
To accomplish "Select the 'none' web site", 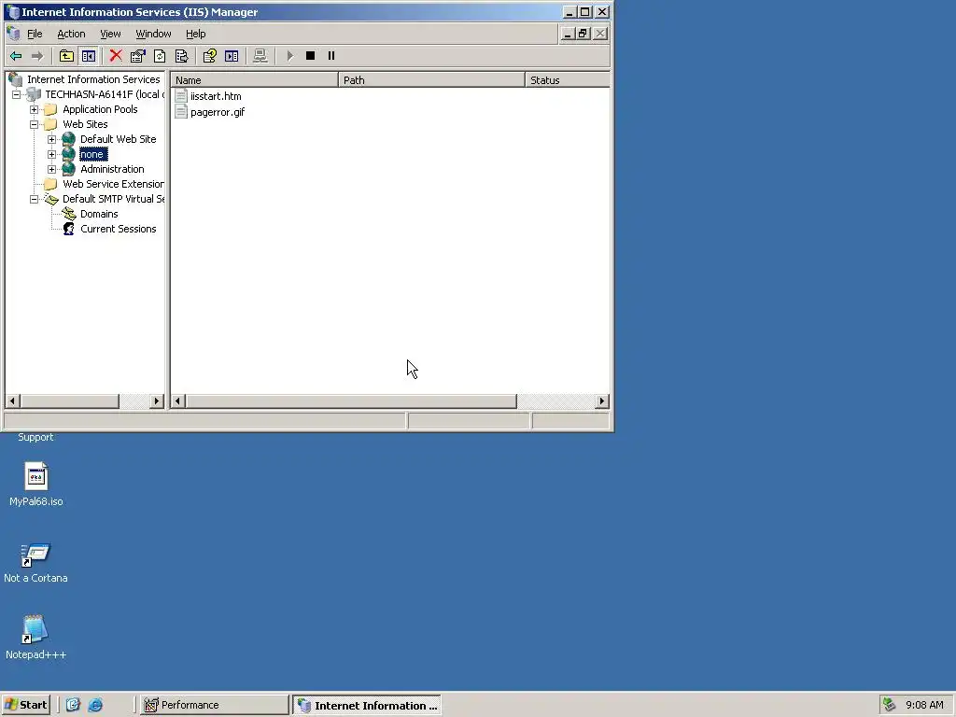I will 92,154.
